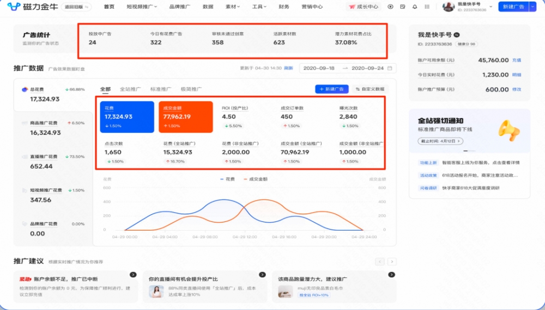Expand the arrow beside top-right 新建广告

point(533,7)
